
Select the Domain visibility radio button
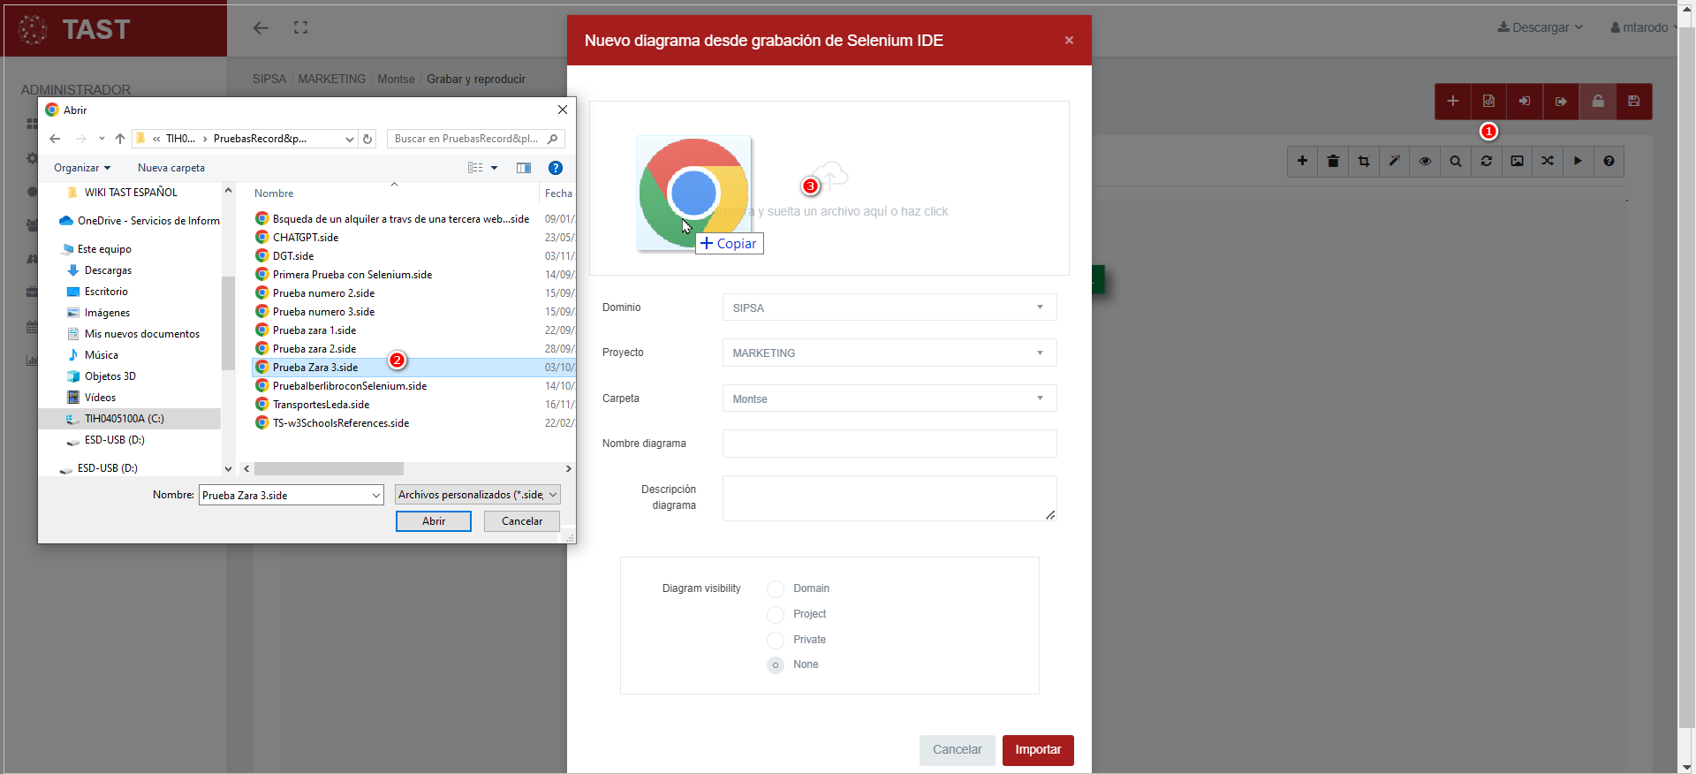tap(776, 589)
